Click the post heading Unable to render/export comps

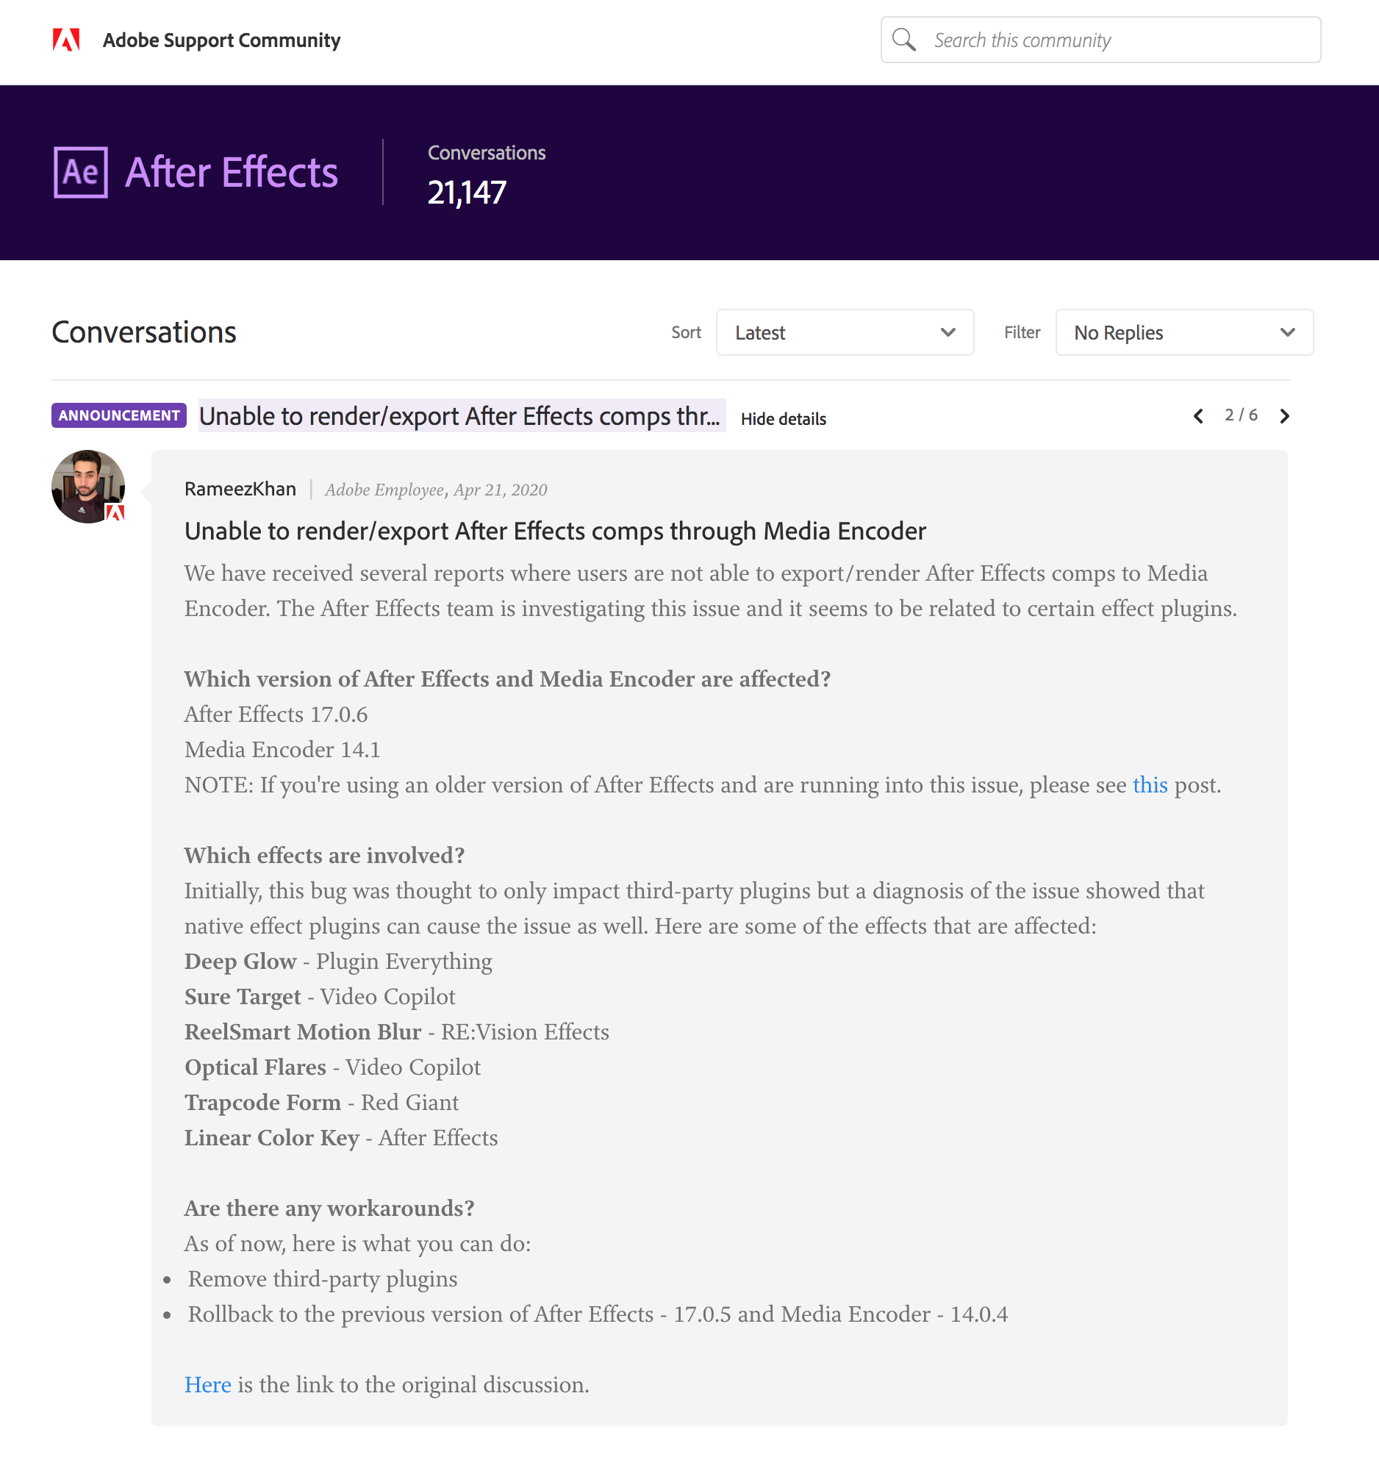tap(554, 531)
